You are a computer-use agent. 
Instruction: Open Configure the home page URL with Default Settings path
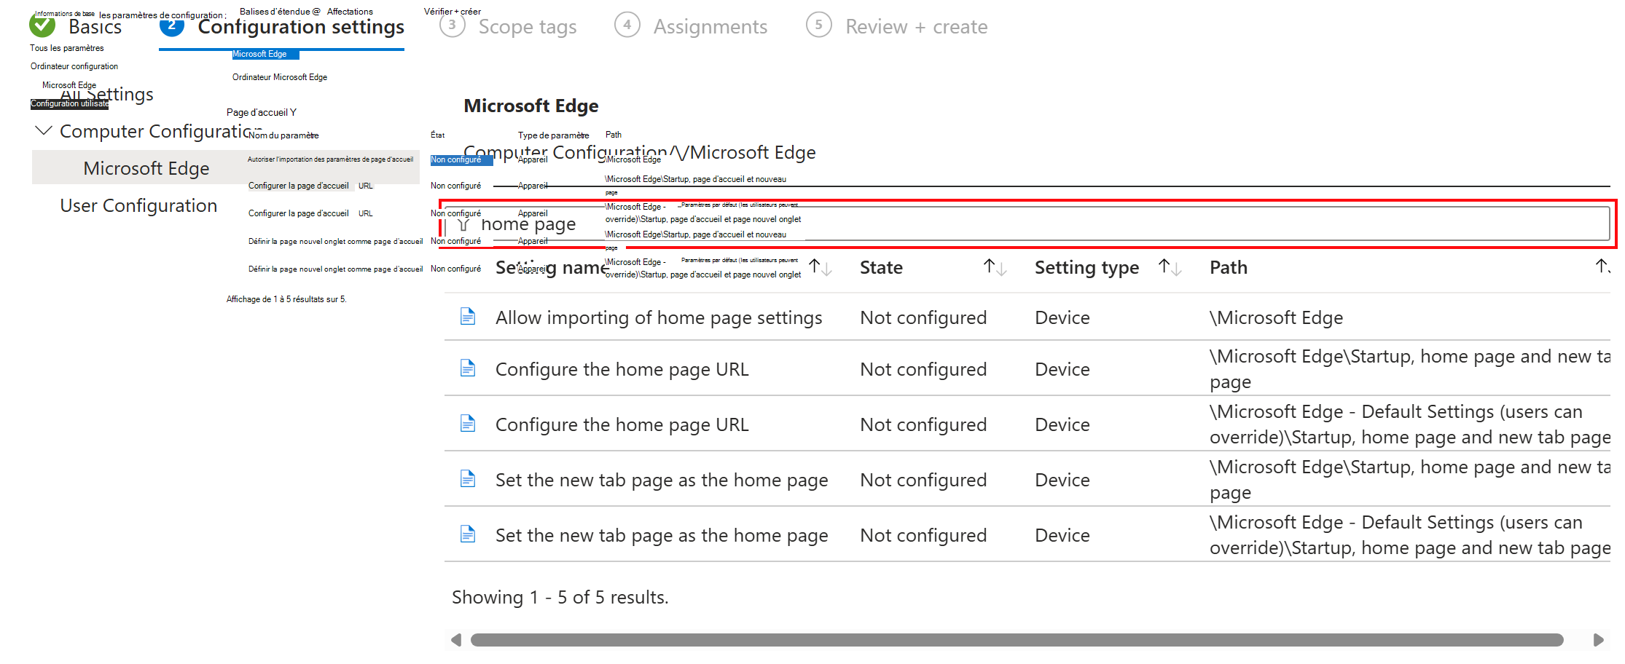(x=622, y=424)
